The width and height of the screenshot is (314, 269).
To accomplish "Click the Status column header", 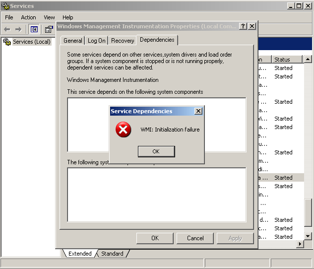I will click(287, 60).
